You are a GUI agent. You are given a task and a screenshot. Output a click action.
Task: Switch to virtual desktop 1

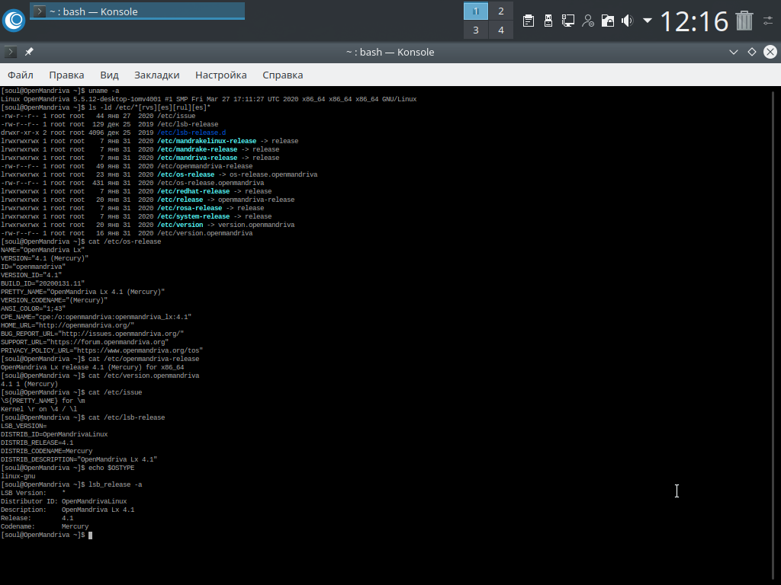[476, 11]
